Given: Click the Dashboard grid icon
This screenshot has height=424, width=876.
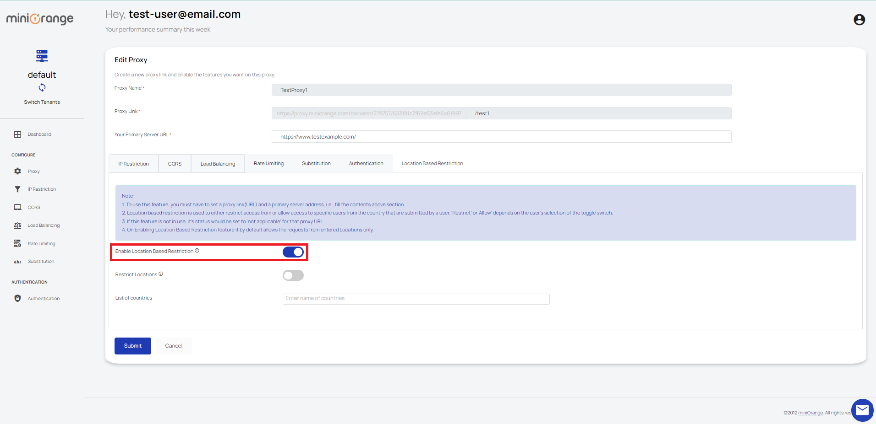Looking at the screenshot, I should click(17, 134).
